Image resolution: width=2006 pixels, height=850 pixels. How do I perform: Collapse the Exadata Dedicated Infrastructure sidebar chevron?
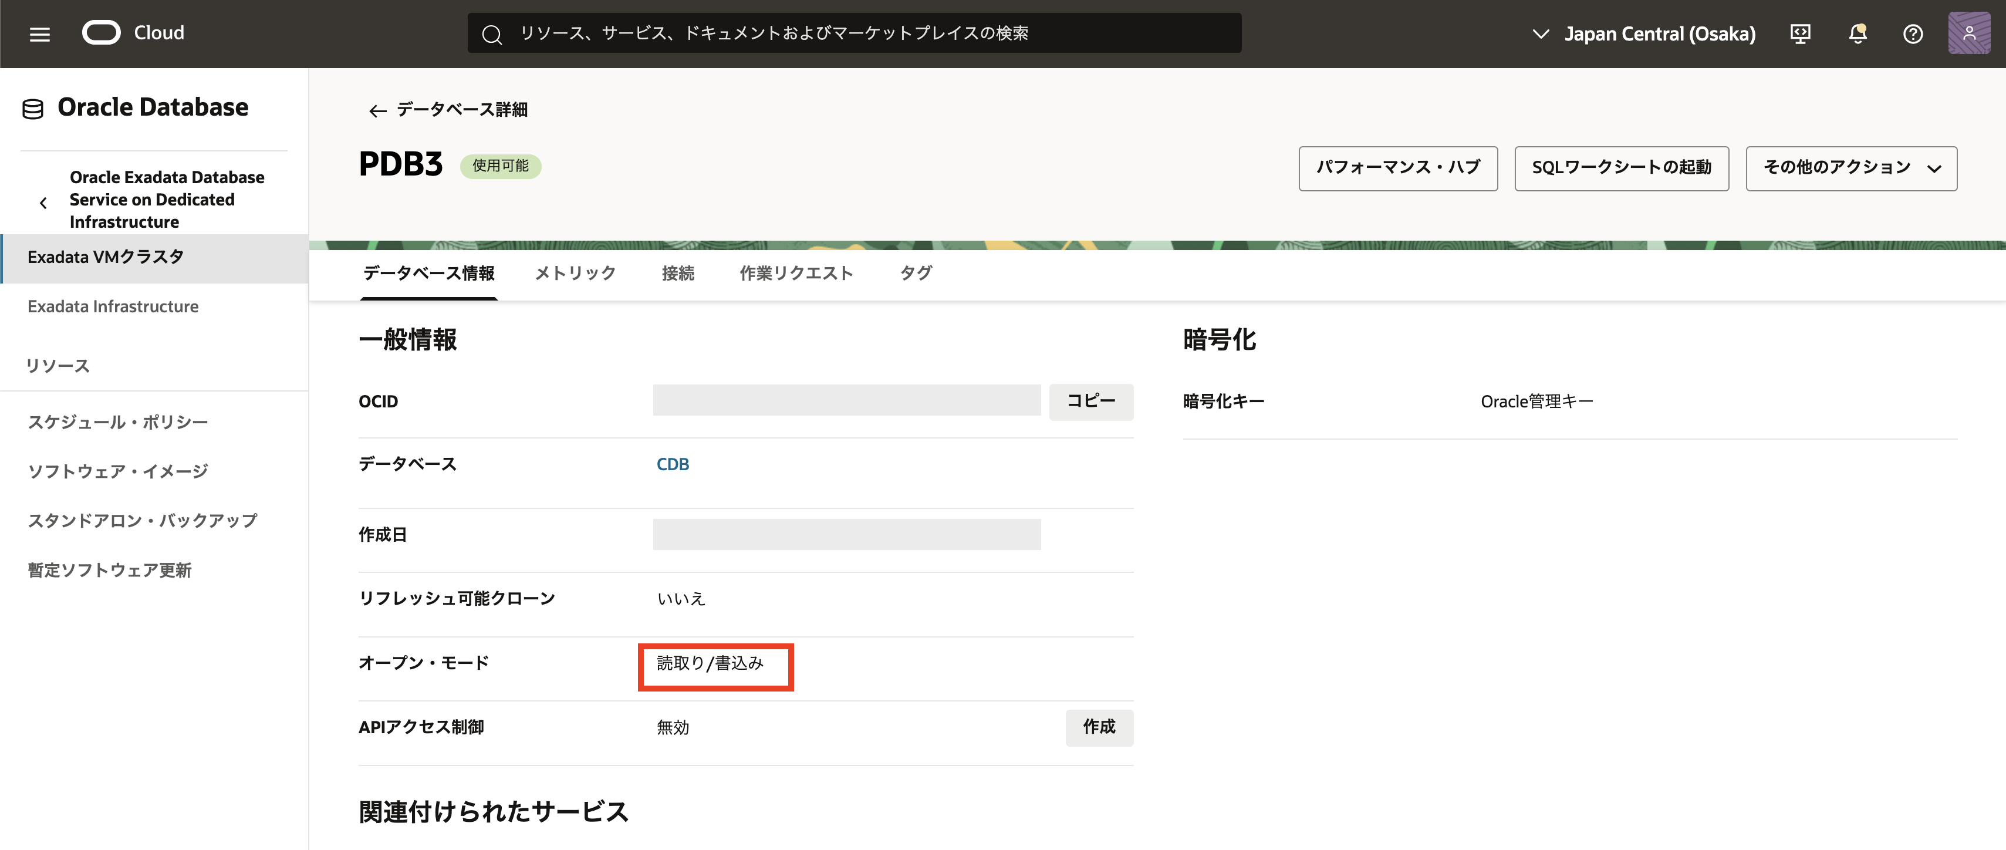pyautogui.click(x=43, y=203)
